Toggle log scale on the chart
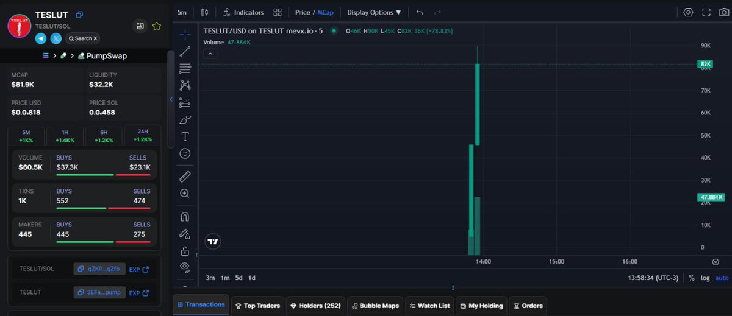 (706, 278)
